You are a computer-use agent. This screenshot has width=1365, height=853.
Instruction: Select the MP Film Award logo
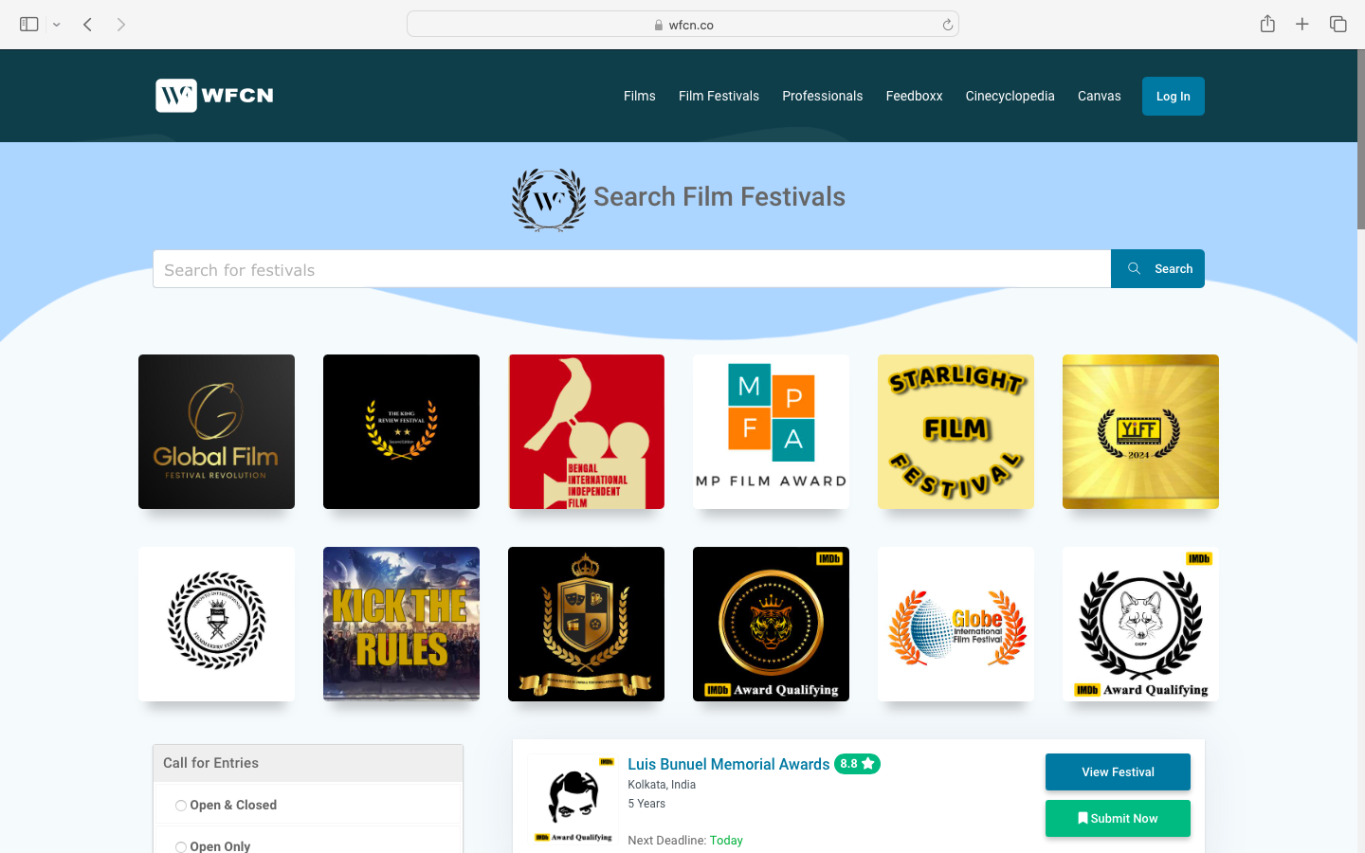point(771,431)
